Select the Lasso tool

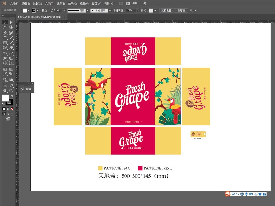(x=11, y=28)
